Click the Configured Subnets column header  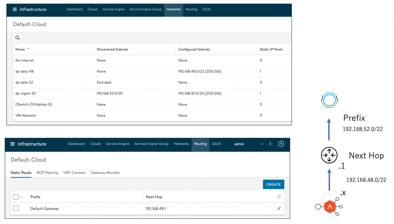pos(194,49)
